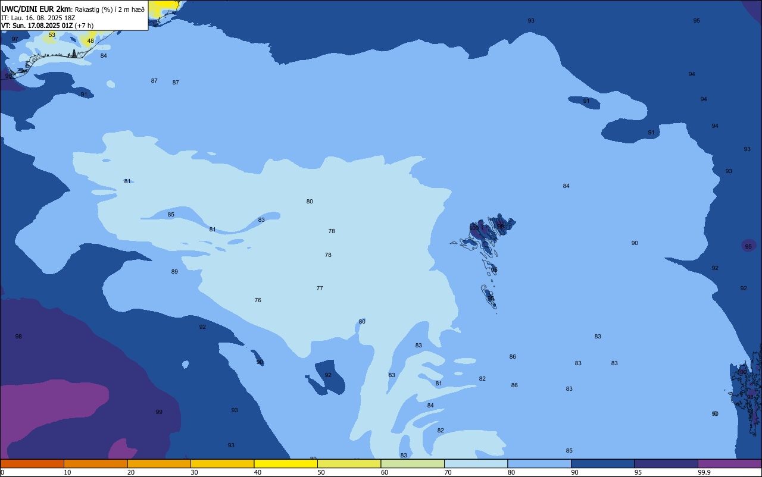Click the 30–40 amber legend band

(222, 463)
